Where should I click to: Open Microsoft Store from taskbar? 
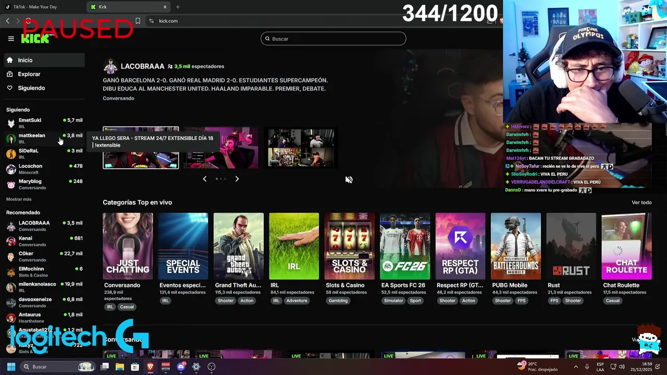click(135, 367)
